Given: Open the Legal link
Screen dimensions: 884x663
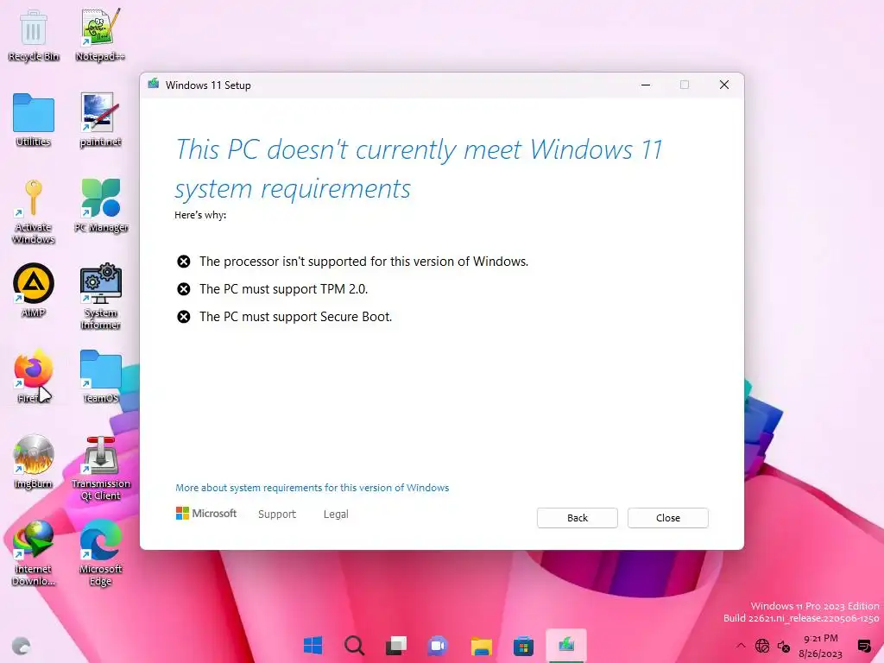Looking at the screenshot, I should [336, 515].
